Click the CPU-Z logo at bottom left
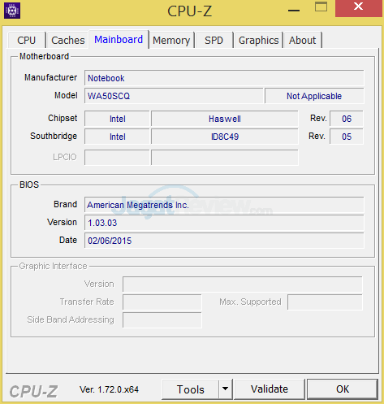Image resolution: width=384 pixels, height=404 pixels. click(x=33, y=392)
